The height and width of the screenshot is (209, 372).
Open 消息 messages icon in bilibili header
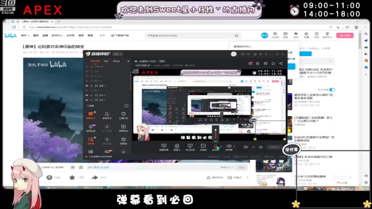coord(286,35)
